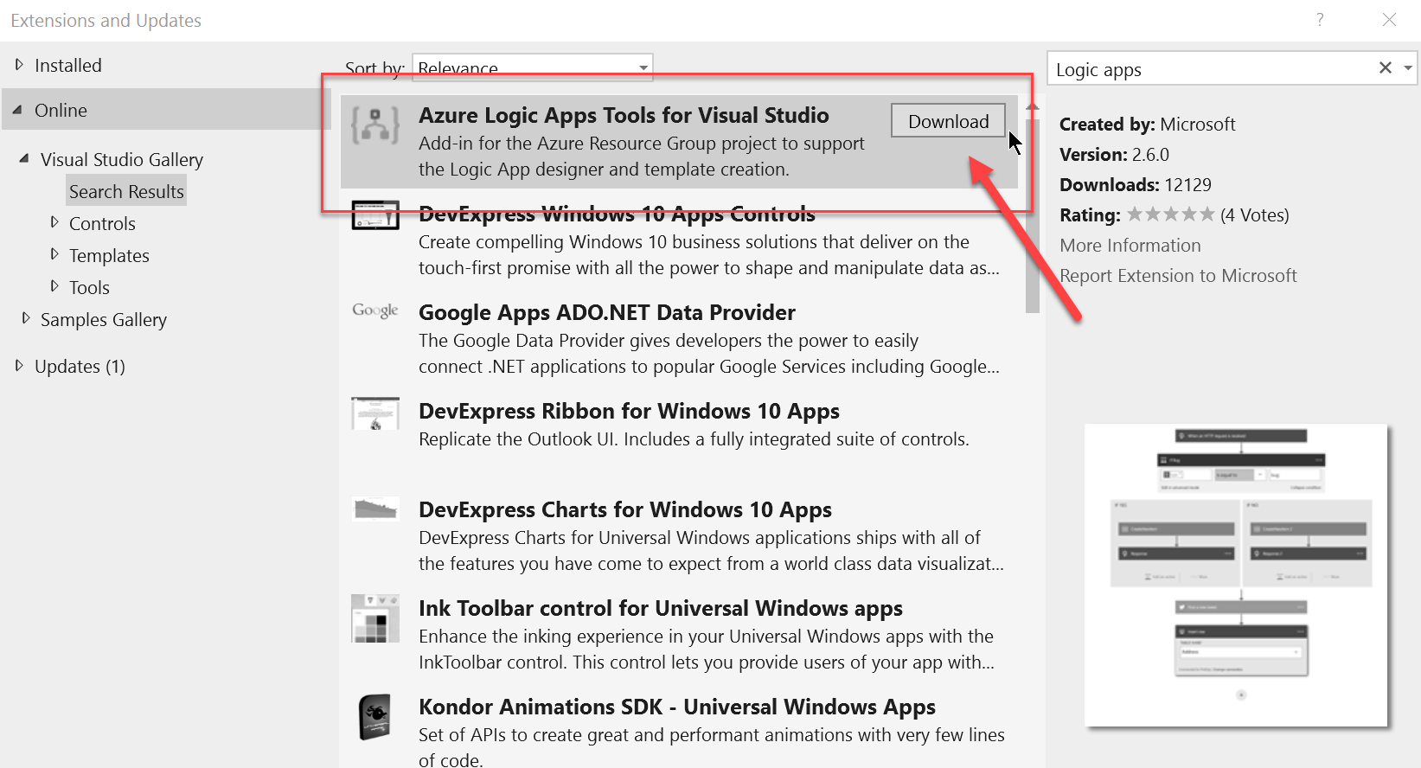The width and height of the screenshot is (1421, 768).
Task: Click the results list scroll up arrow
Action: click(x=1033, y=106)
